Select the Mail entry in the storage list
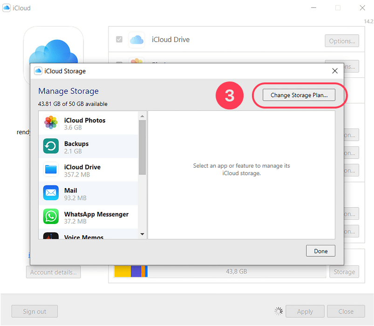Screen dimensions: 374x326 88,193
